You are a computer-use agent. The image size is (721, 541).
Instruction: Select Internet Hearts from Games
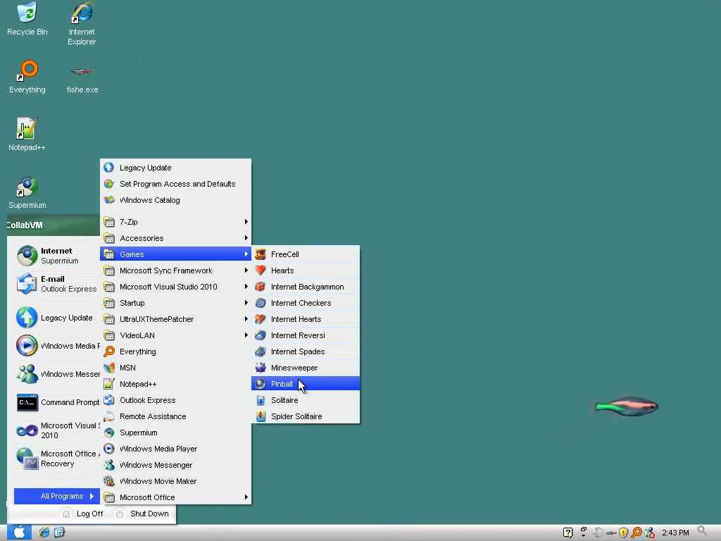click(306, 319)
